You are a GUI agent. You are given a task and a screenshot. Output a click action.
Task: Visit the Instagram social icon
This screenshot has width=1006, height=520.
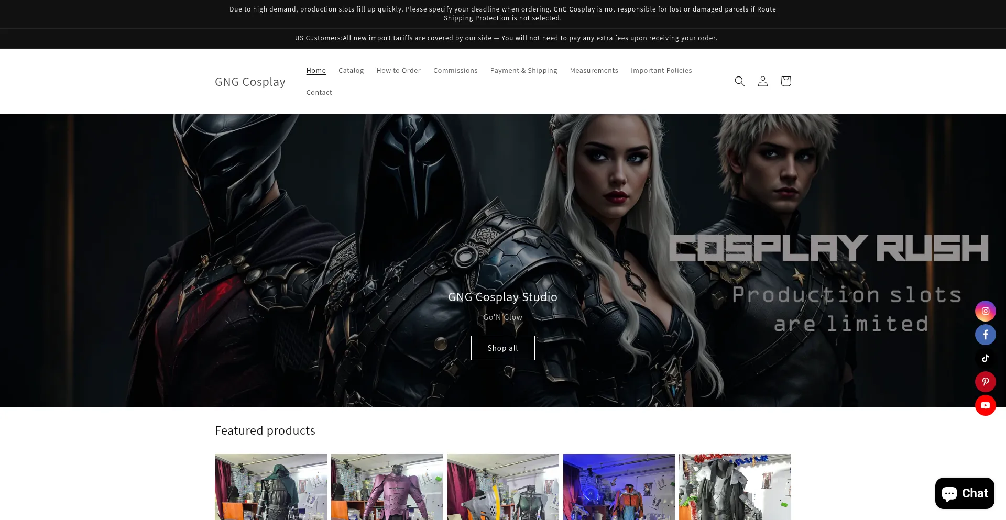[985, 311]
